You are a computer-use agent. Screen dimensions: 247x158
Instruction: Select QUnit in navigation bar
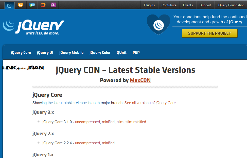(121, 53)
